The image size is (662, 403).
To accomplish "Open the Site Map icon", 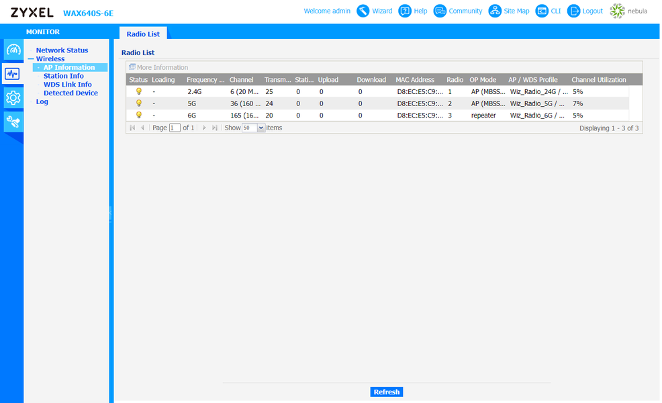I will tap(494, 11).
